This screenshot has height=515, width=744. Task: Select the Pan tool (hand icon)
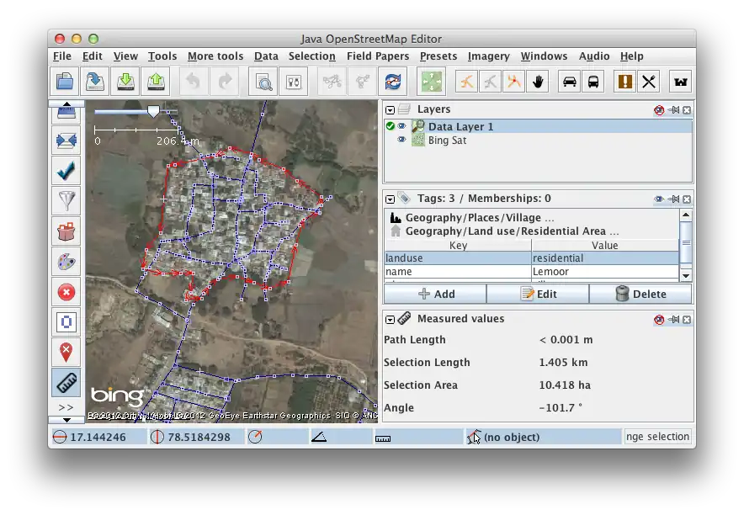pos(537,81)
